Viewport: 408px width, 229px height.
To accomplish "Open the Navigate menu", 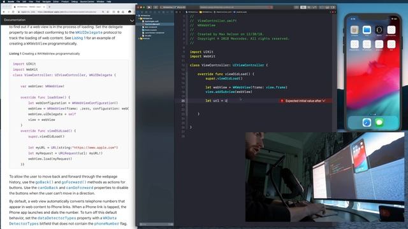I will [x=47, y=1].
